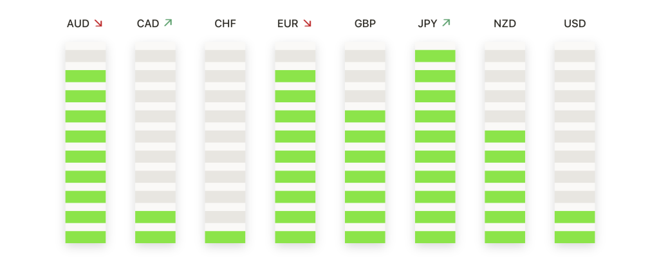Select the AUD currency label
This screenshot has height=267, width=659.
(78, 24)
